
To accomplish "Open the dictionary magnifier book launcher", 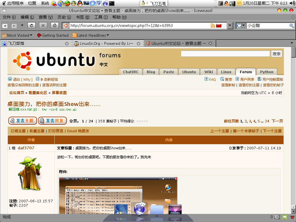I will point(54,3).
